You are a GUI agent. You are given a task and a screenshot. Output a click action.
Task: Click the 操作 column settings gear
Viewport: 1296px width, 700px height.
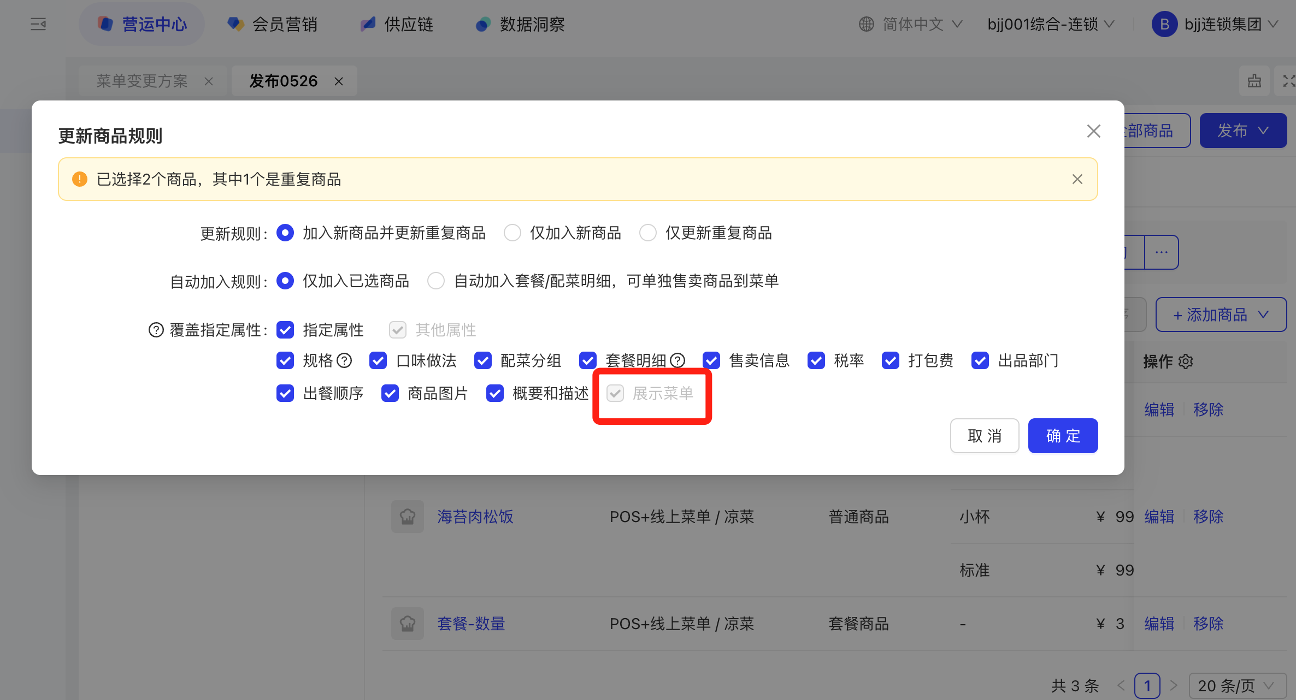[x=1186, y=361]
